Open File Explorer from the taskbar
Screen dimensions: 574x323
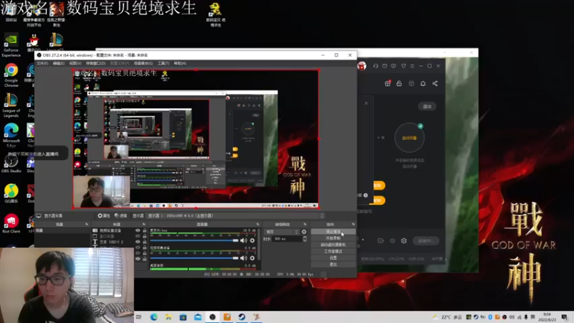pyautogui.click(x=169, y=317)
